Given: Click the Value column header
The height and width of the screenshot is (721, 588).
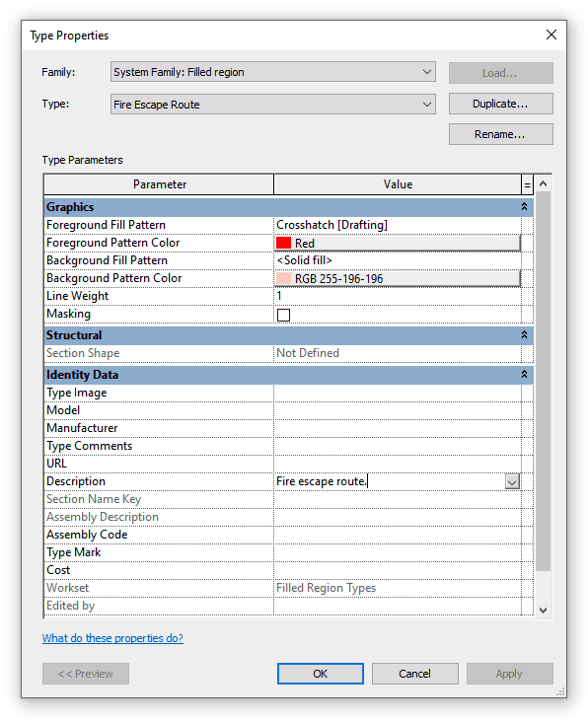Looking at the screenshot, I should tap(398, 184).
